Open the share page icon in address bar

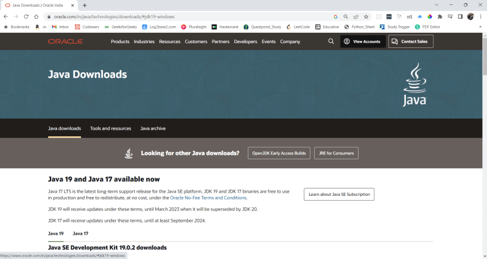356,17
